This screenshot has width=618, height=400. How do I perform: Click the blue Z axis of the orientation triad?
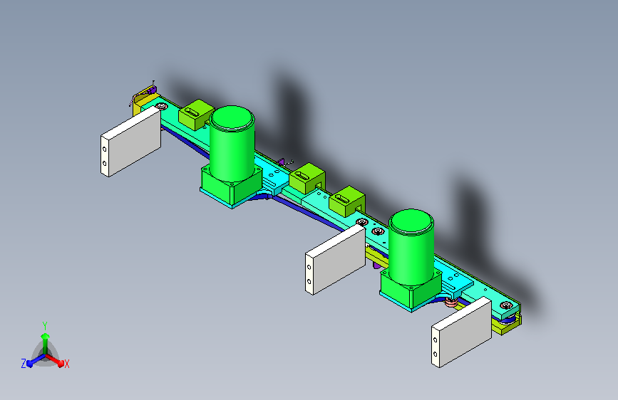pyautogui.click(x=36, y=361)
